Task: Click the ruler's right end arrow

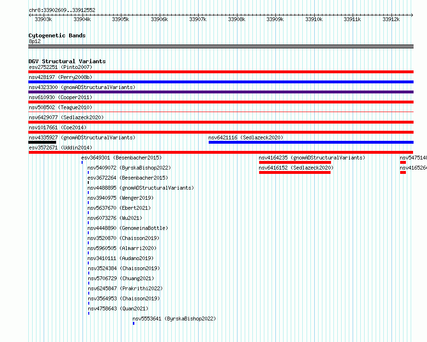Action: 412,15
